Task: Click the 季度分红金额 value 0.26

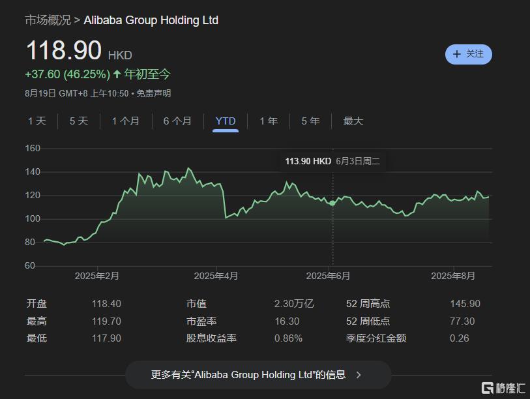Action: click(x=460, y=338)
